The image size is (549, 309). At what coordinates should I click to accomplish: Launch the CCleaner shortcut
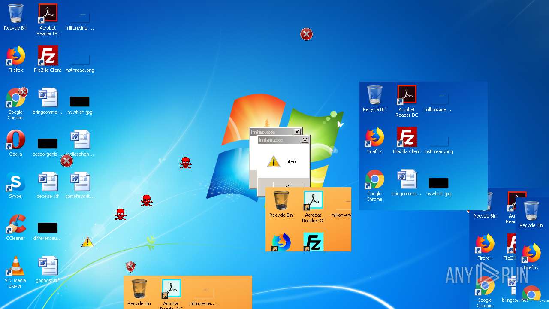15,227
